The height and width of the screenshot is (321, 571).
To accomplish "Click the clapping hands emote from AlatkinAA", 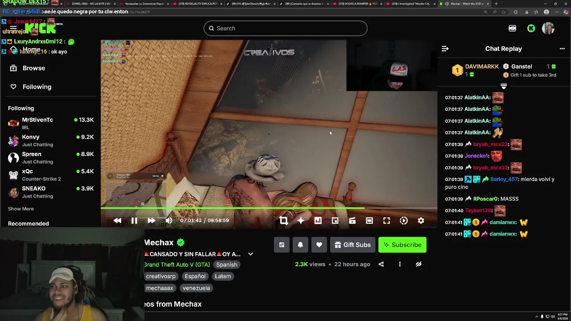I will point(498,132).
